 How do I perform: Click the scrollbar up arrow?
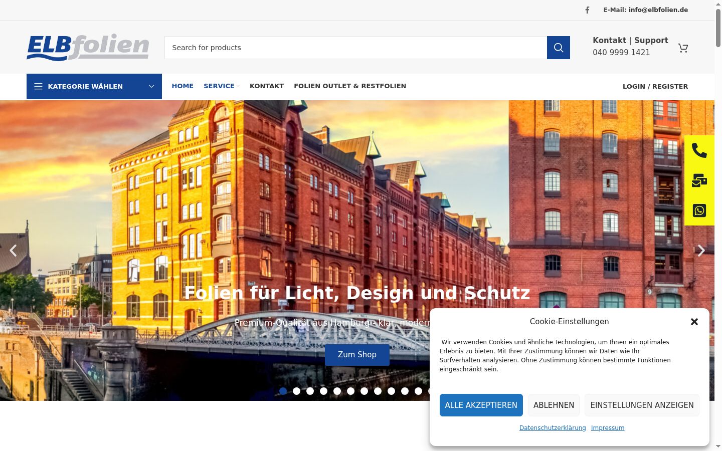click(718, 4)
